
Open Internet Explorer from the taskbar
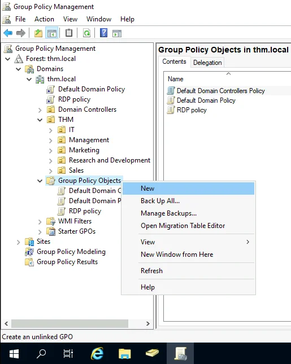(97, 353)
